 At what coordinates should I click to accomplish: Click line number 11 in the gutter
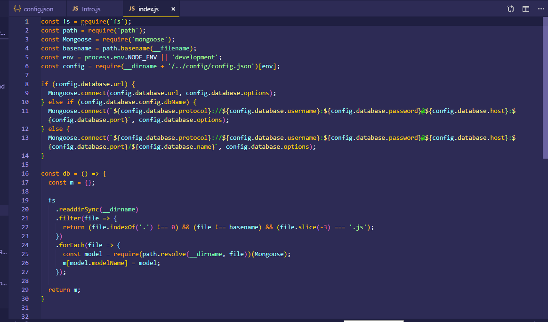click(25, 111)
